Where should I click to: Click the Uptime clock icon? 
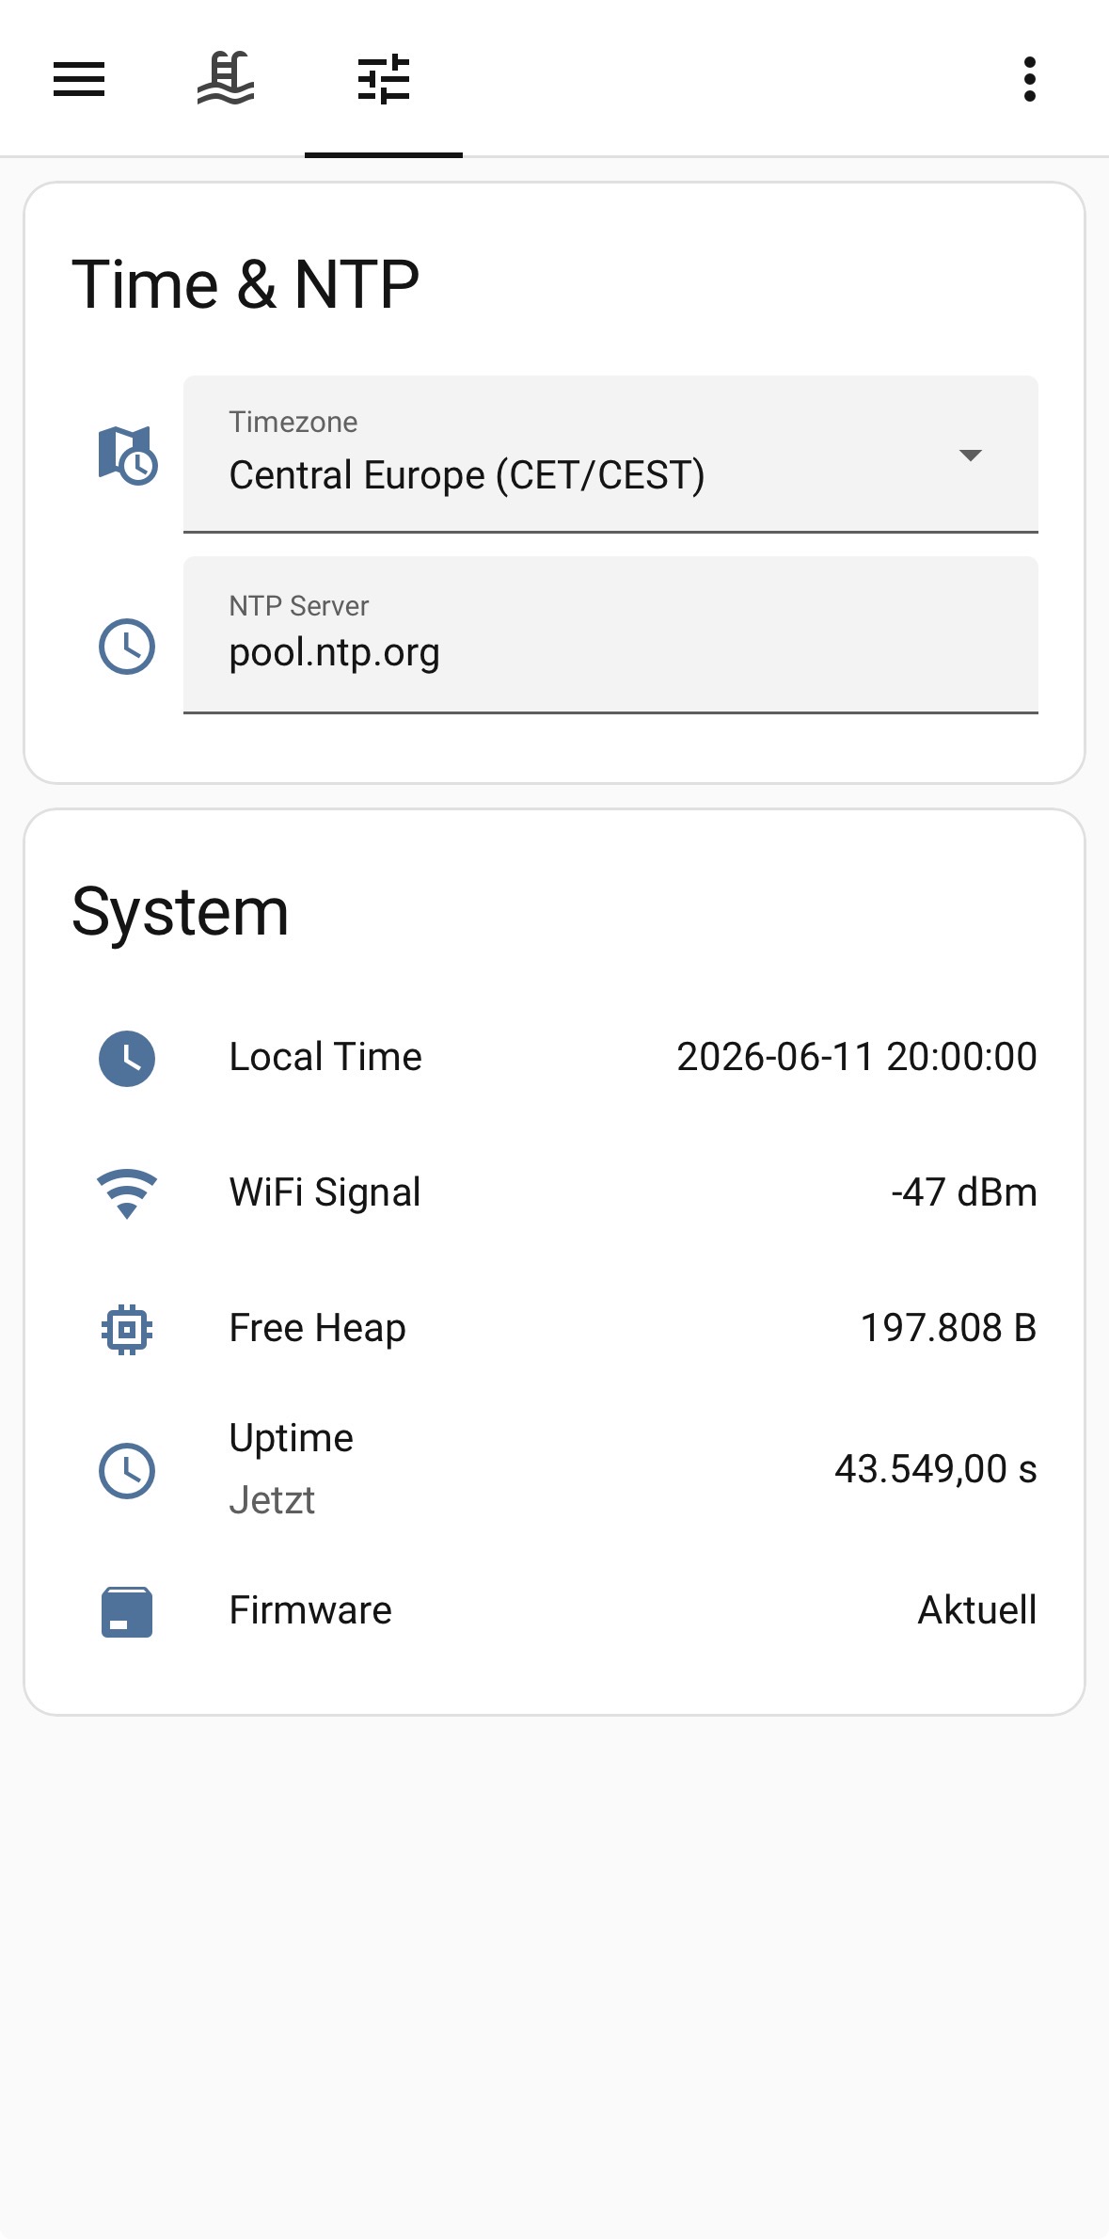[x=127, y=1471]
